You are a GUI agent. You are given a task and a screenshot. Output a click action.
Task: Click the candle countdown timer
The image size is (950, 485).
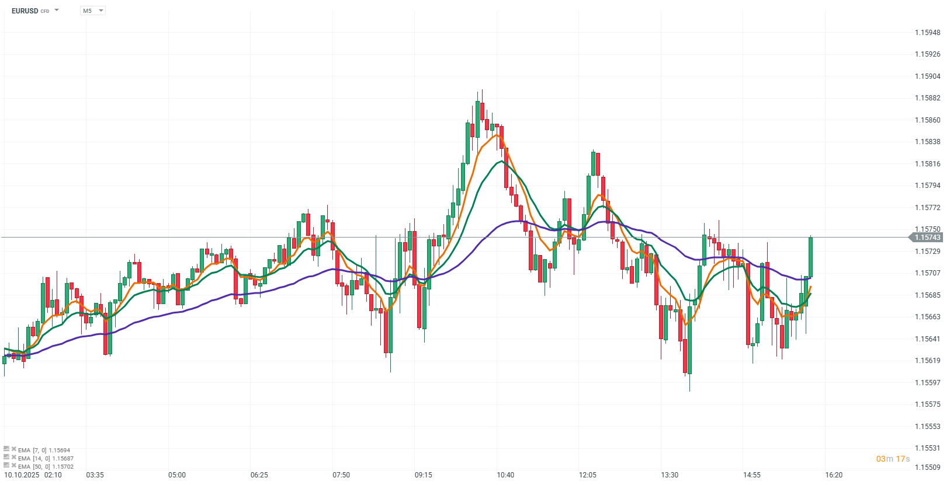[x=893, y=459]
